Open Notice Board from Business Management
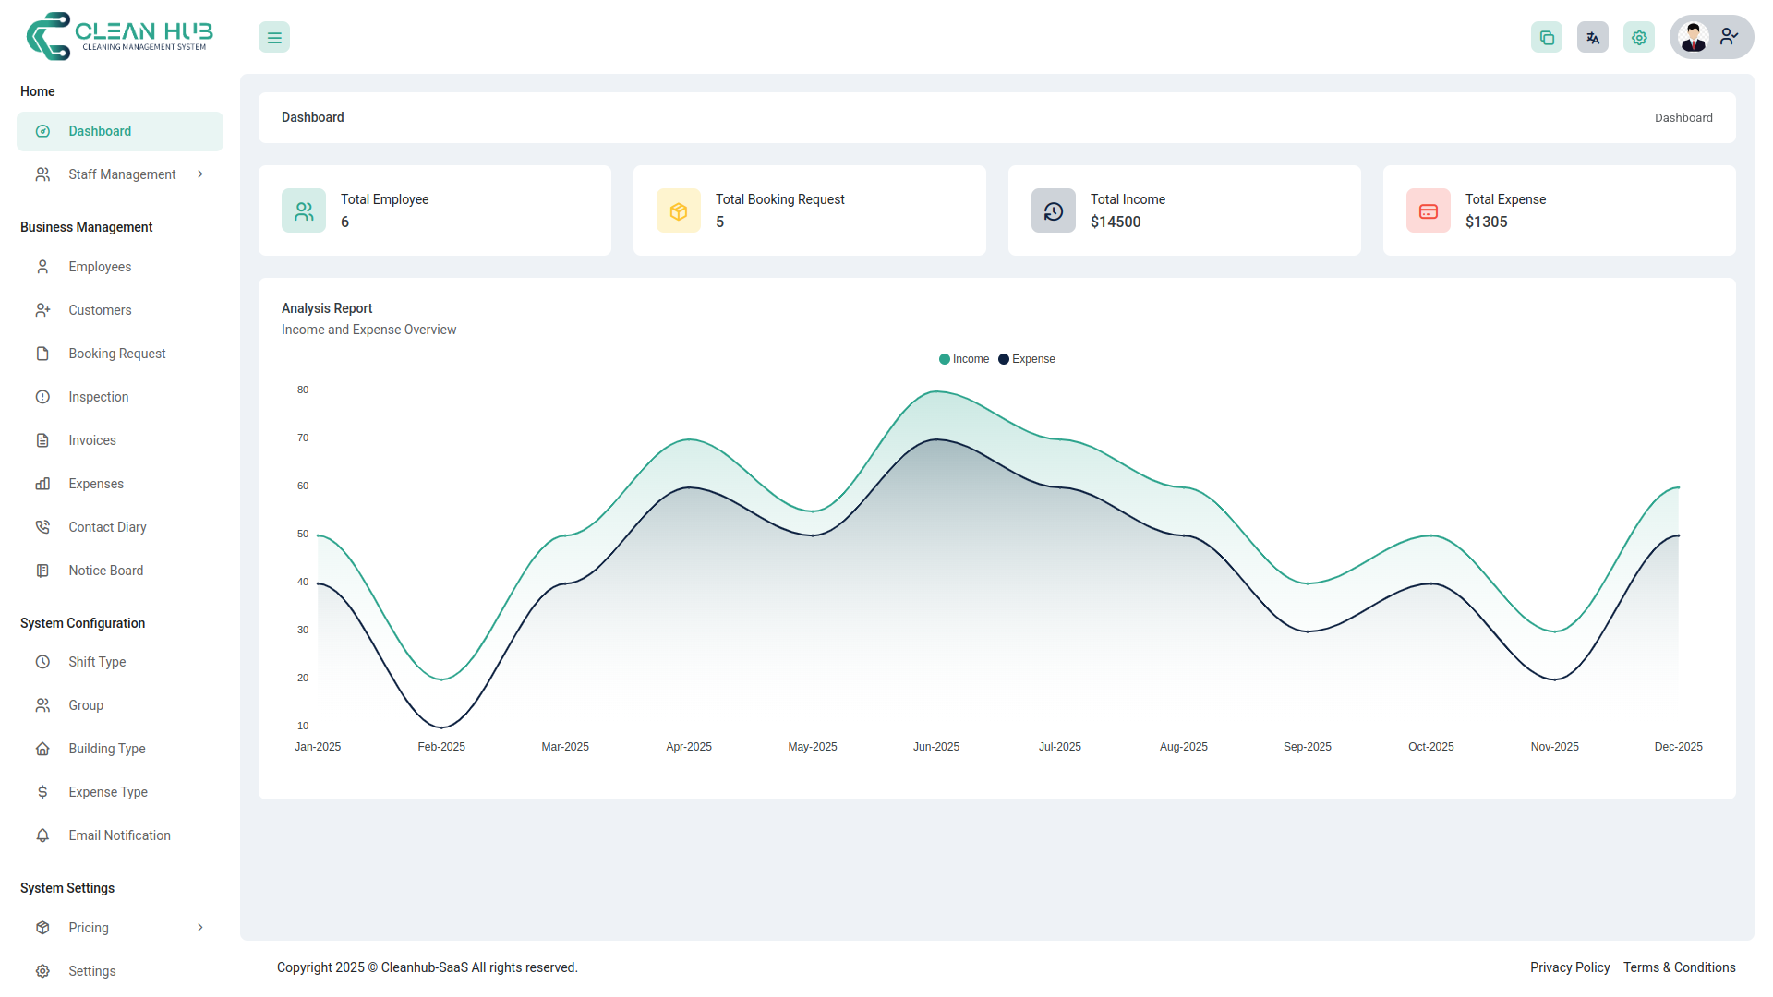Screen dimensions: 1773x997 tap(105, 571)
